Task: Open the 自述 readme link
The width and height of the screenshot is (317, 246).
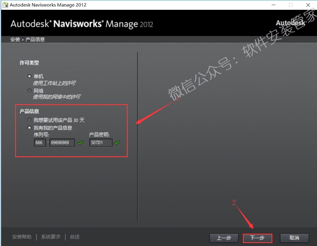Action: tap(75, 237)
